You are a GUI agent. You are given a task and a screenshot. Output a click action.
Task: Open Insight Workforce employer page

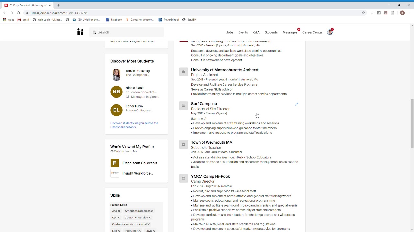coord(138,173)
